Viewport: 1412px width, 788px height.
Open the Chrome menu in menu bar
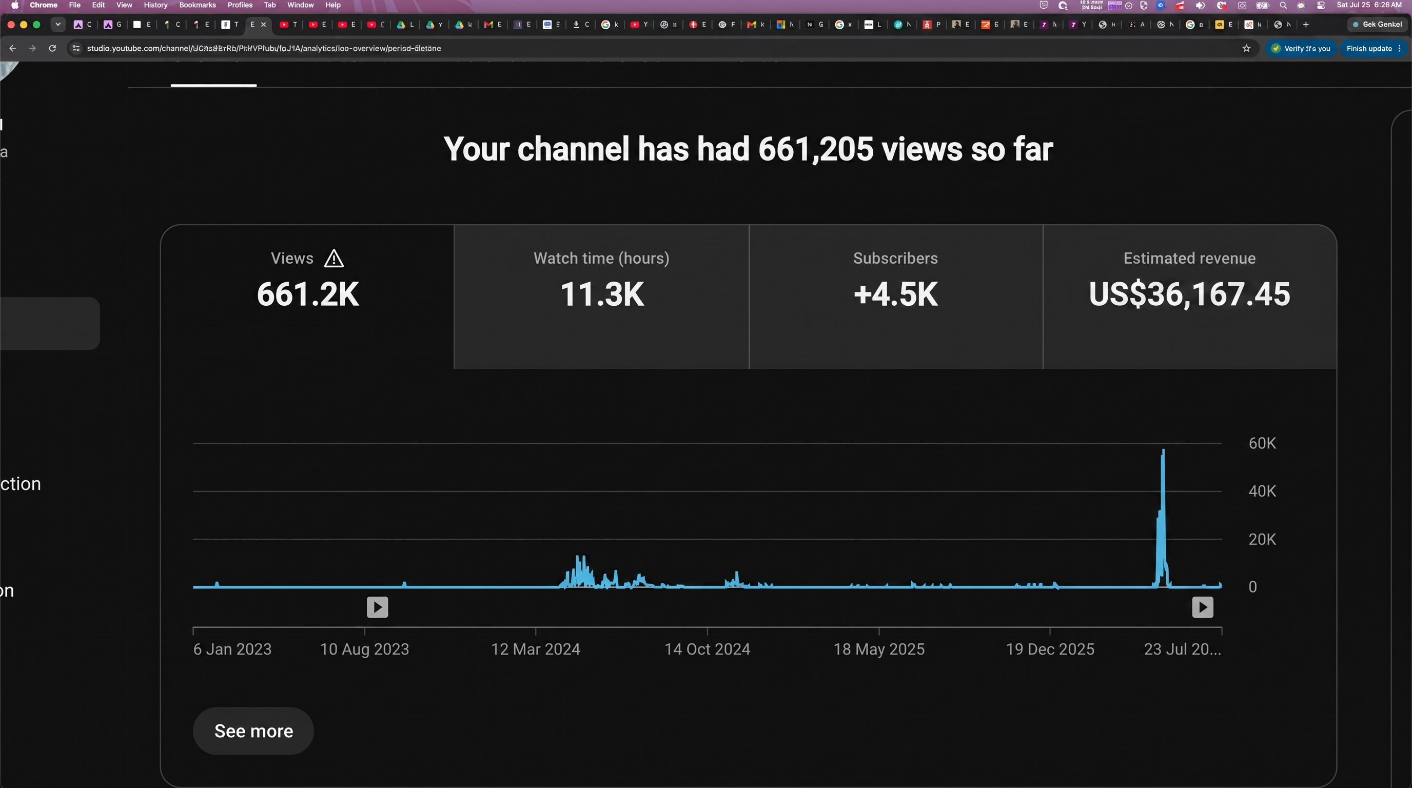click(x=43, y=5)
